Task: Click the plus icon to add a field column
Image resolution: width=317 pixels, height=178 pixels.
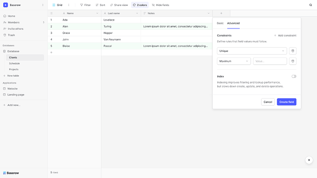Action: click(x=221, y=13)
